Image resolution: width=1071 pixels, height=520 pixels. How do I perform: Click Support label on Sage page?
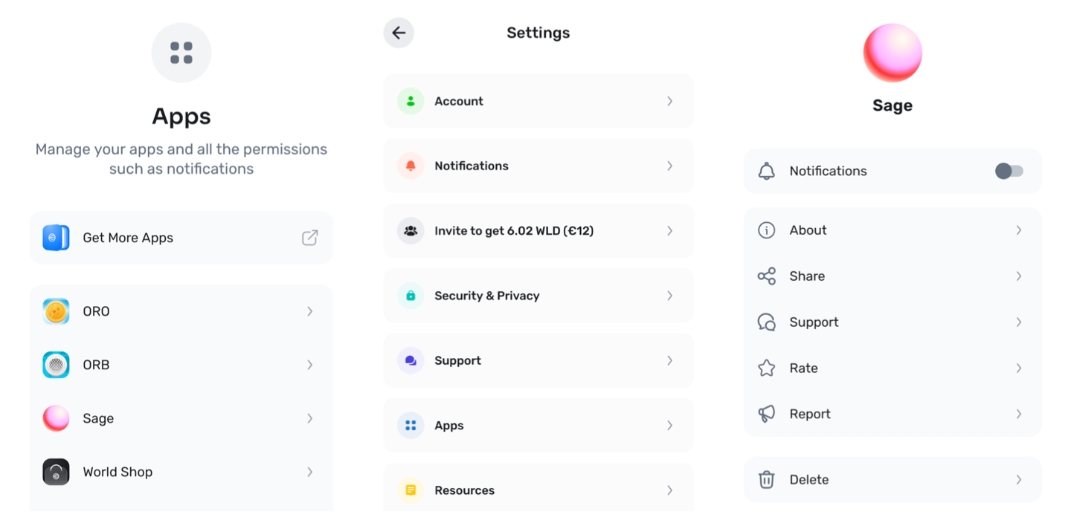[814, 322]
